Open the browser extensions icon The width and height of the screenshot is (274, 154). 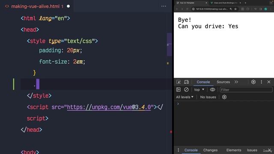(x=248, y=9)
